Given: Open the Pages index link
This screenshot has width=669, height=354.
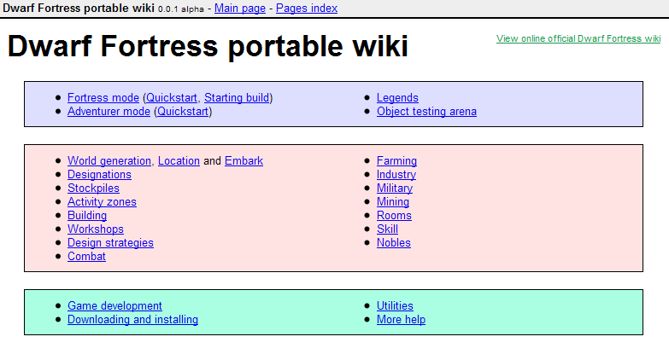Looking at the screenshot, I should (x=307, y=9).
